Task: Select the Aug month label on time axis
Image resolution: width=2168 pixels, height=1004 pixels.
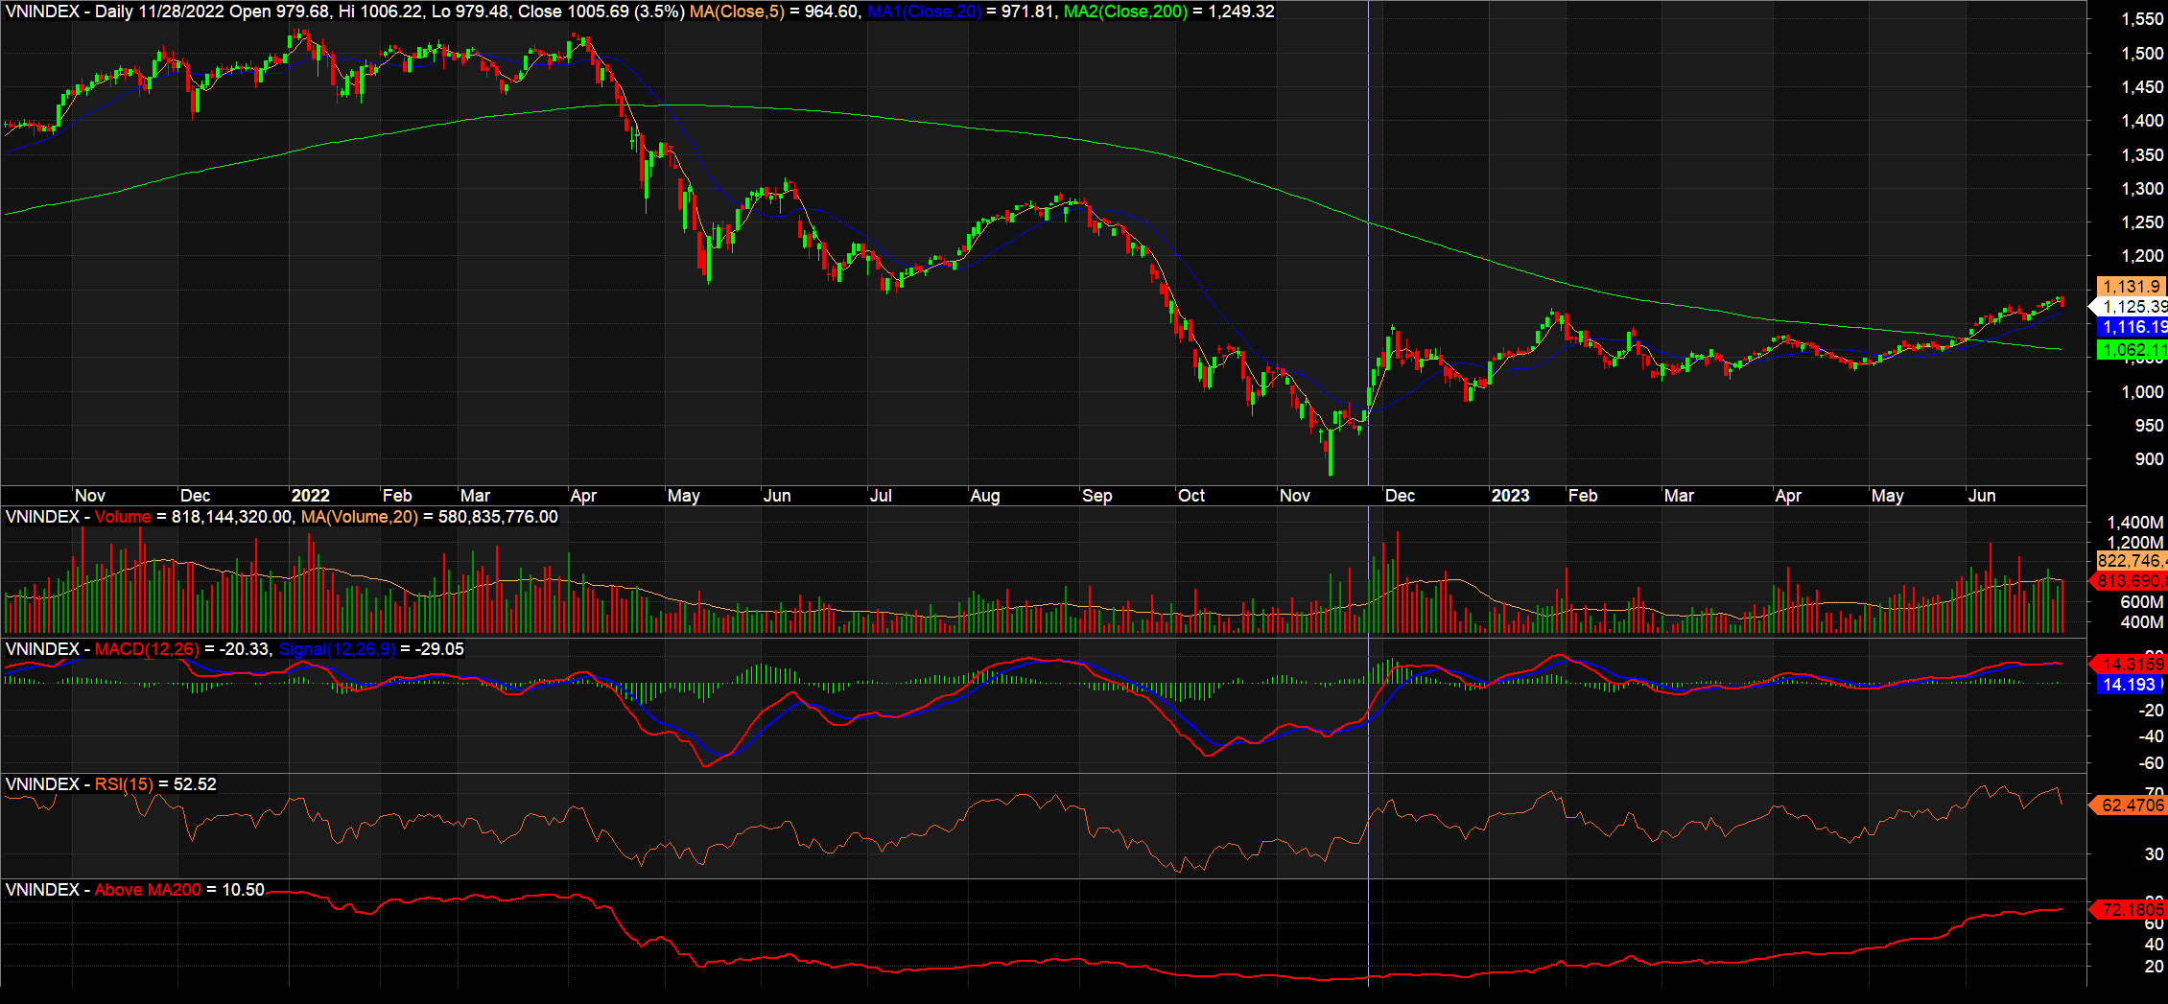Action: 985,496
